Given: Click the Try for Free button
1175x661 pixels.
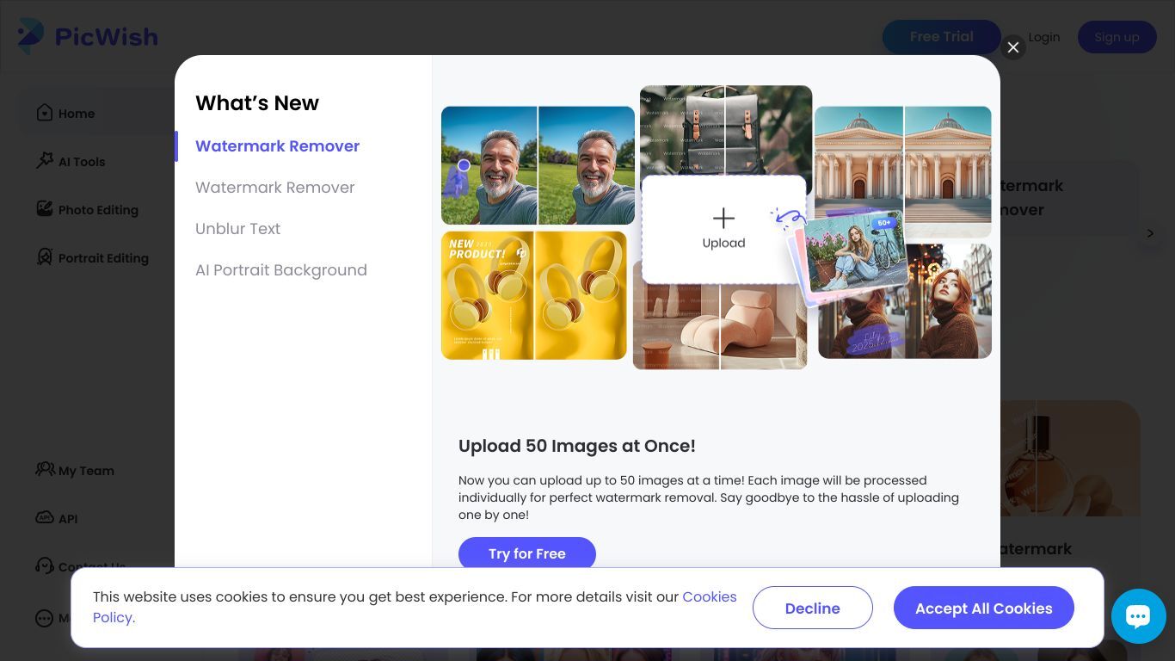Looking at the screenshot, I should click(527, 553).
